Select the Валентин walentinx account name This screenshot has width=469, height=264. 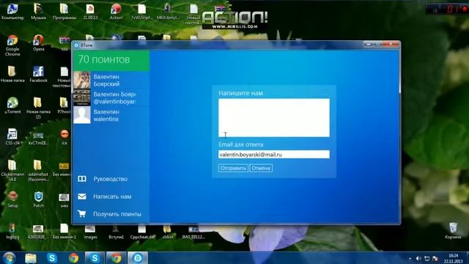click(x=106, y=115)
